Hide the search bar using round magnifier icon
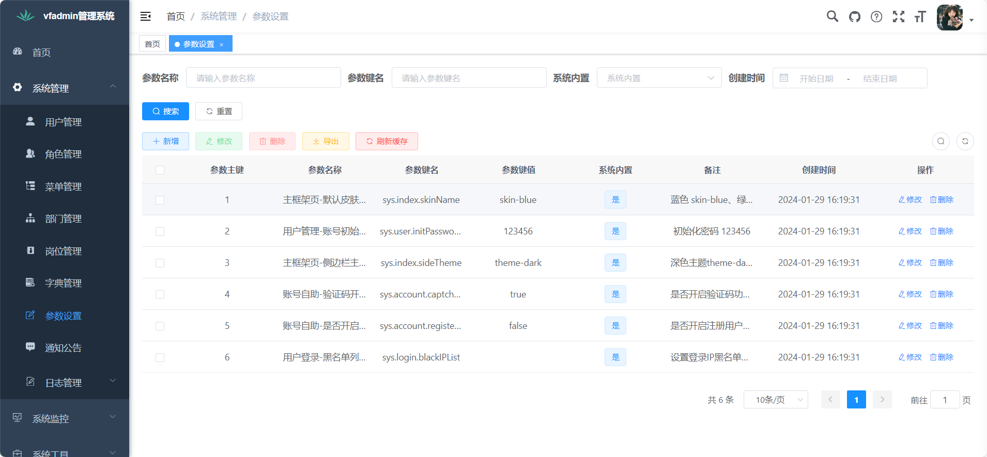 (x=941, y=141)
